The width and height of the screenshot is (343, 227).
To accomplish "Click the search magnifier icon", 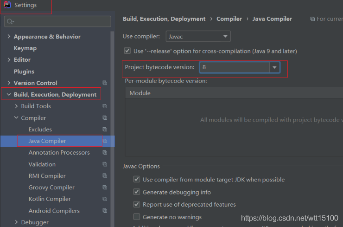I will coord(10,21).
